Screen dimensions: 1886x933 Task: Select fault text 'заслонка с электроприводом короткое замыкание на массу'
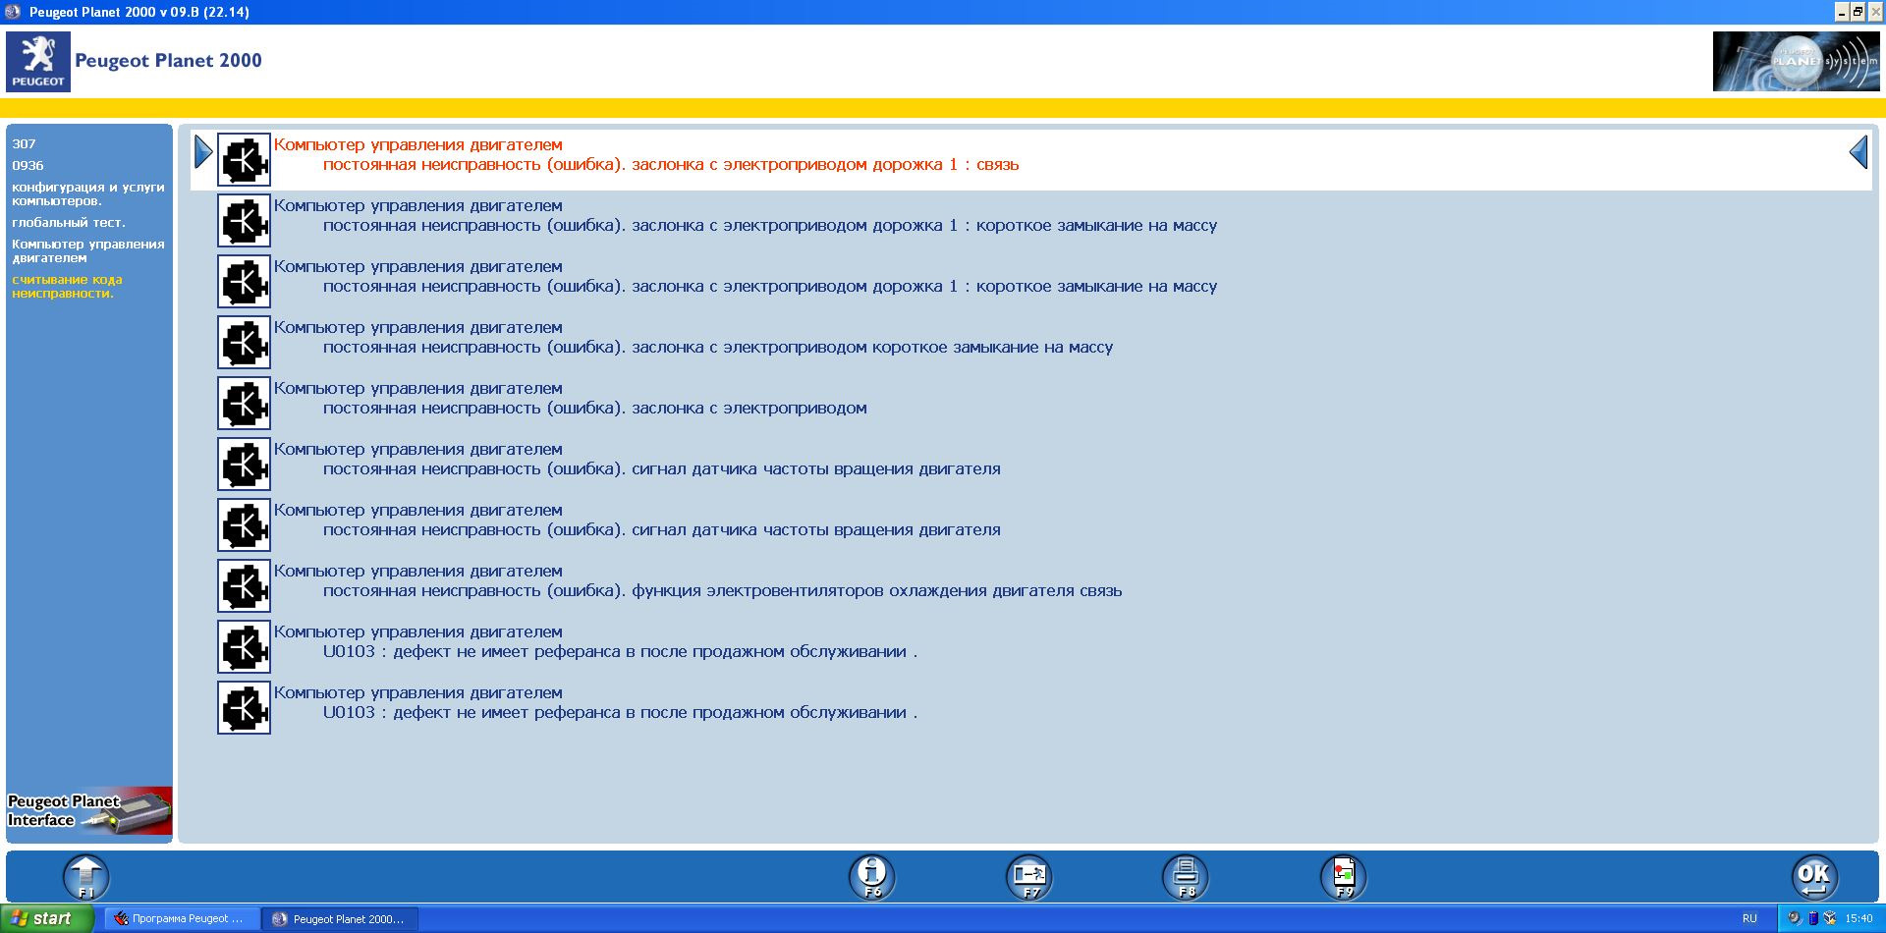[x=718, y=348]
